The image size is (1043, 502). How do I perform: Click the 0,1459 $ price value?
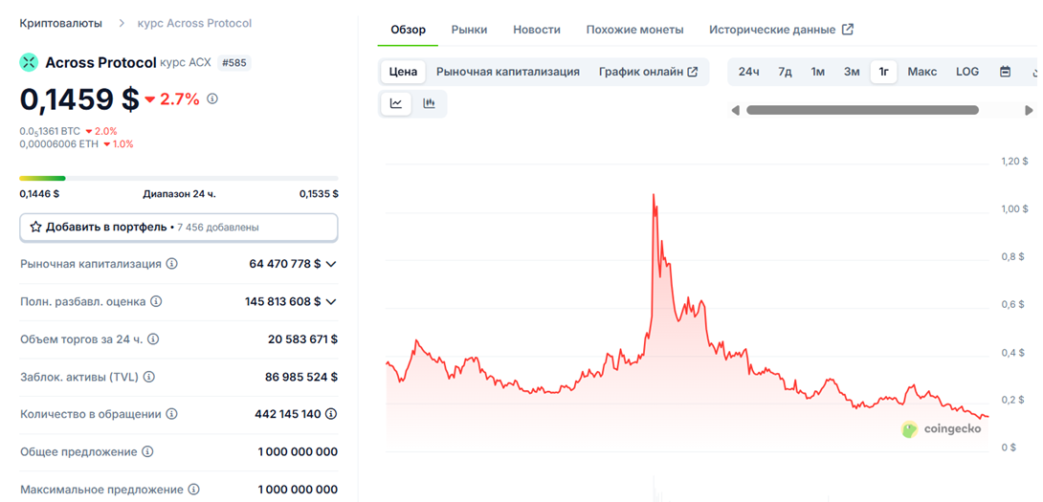(79, 99)
